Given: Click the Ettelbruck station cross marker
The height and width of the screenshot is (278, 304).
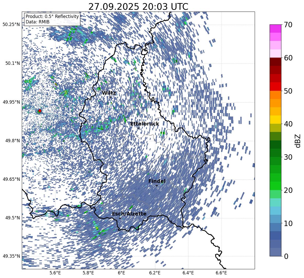Looking at the screenshot, I should tap(138, 128).
